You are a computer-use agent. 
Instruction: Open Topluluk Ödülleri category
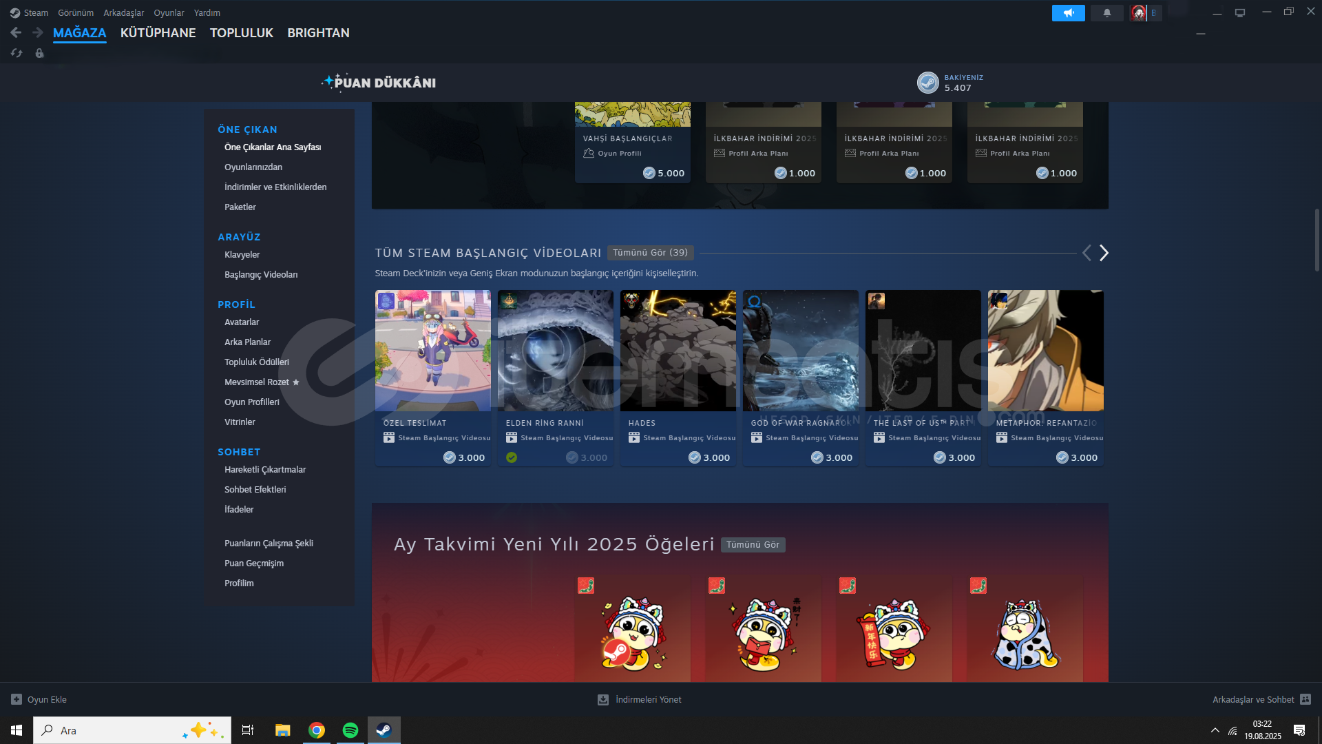[x=257, y=362]
